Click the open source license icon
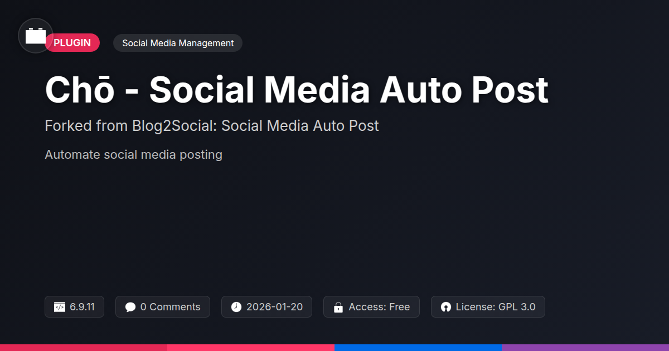This screenshot has height=351, width=669. pyautogui.click(x=445, y=307)
